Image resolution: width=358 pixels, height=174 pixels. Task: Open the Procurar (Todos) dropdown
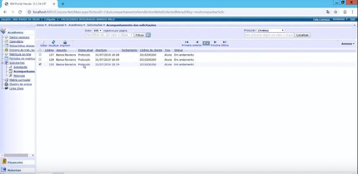(x=271, y=31)
